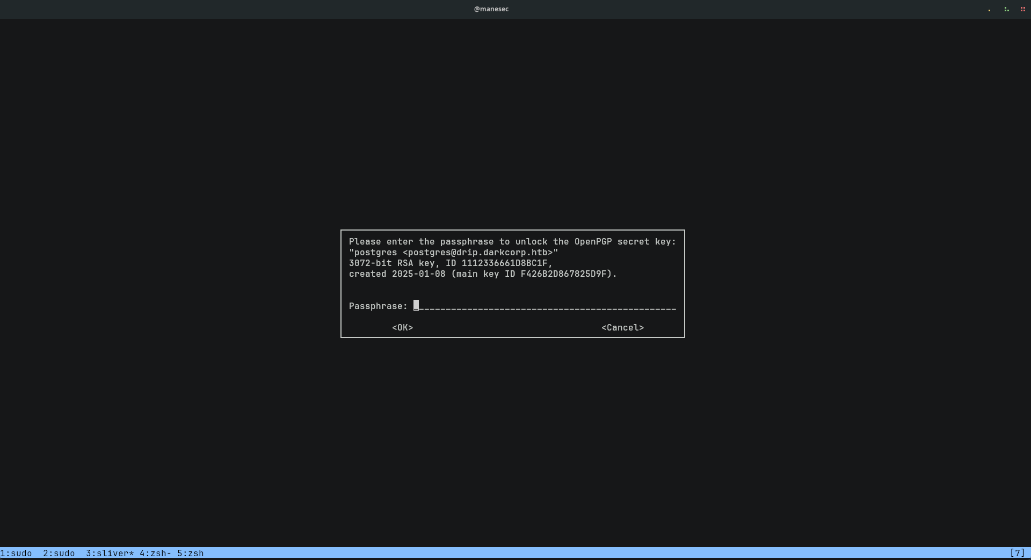Switch to tmux window 2:sudo

click(59, 553)
